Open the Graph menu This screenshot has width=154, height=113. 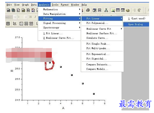(25, 5)
